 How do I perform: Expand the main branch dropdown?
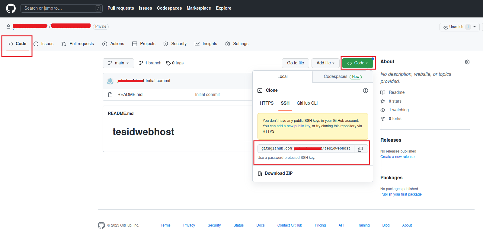(118, 63)
